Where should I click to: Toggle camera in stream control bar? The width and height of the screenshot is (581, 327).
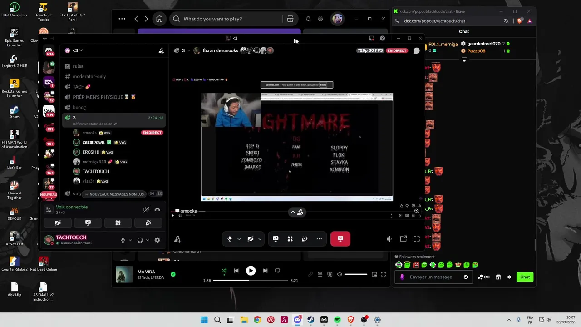250,239
